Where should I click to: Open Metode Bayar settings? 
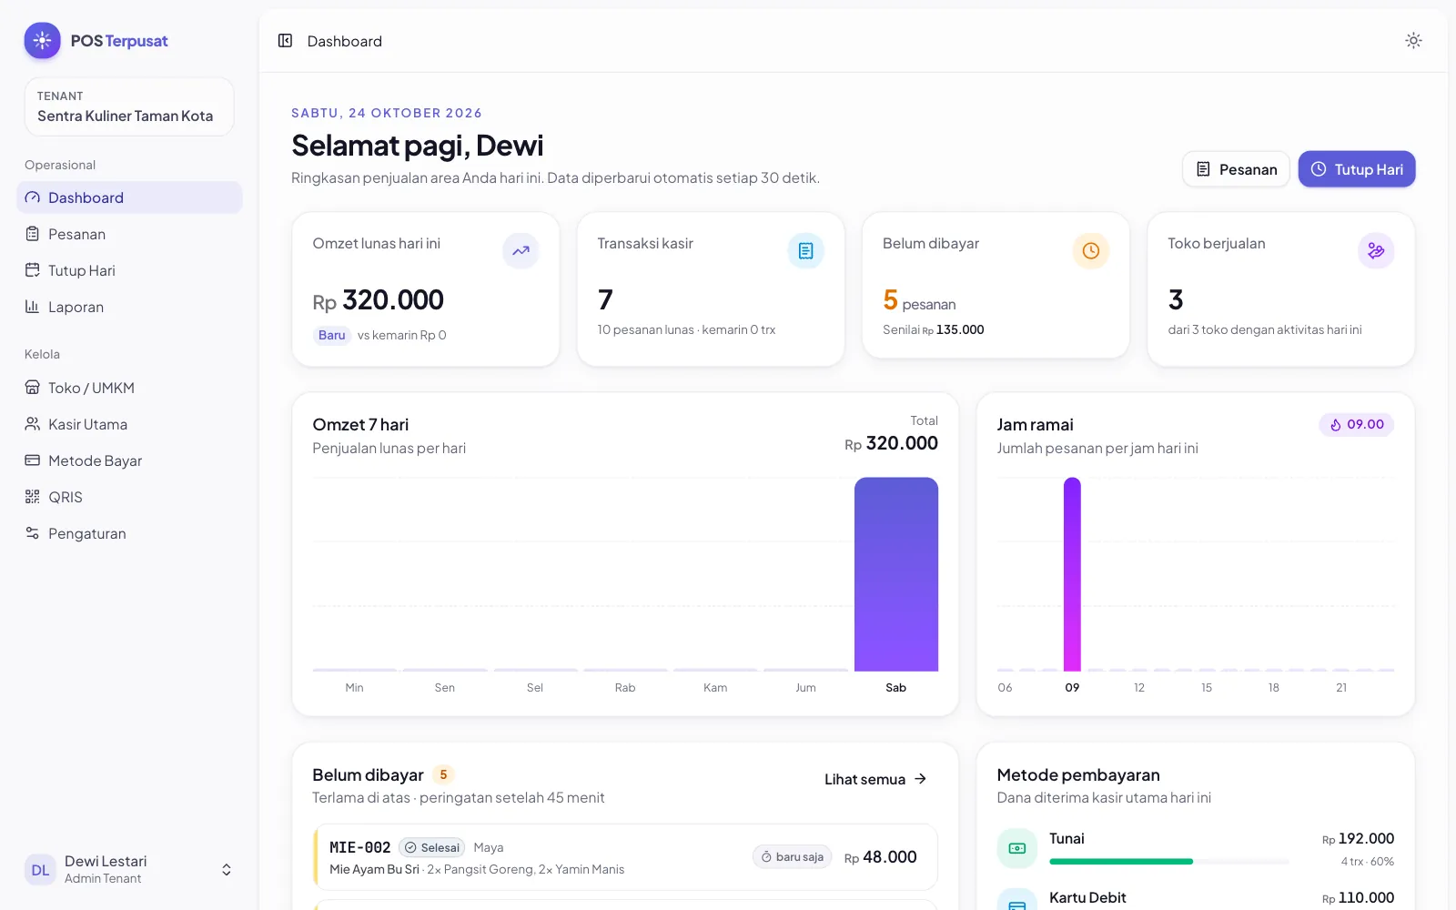click(129, 460)
